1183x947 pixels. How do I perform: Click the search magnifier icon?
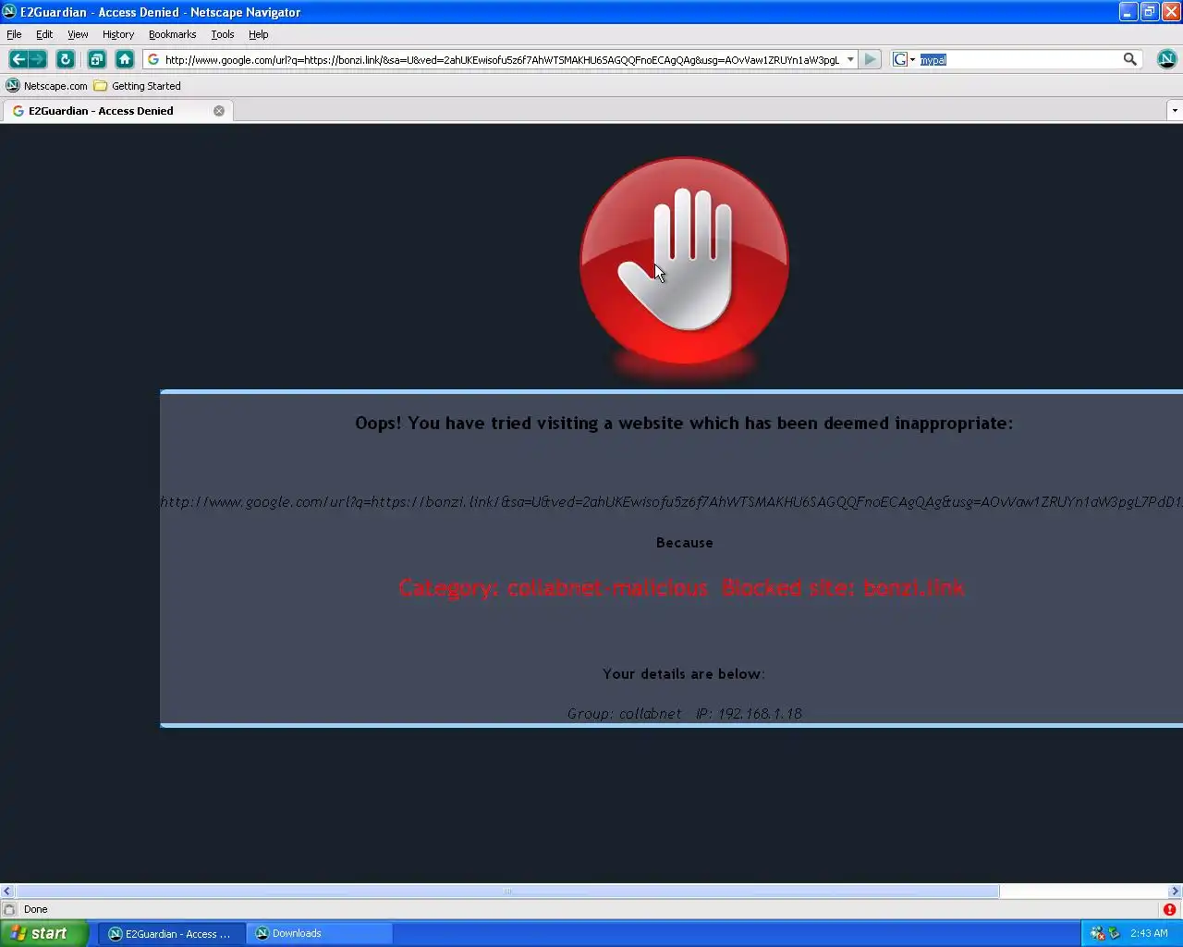[1129, 59]
